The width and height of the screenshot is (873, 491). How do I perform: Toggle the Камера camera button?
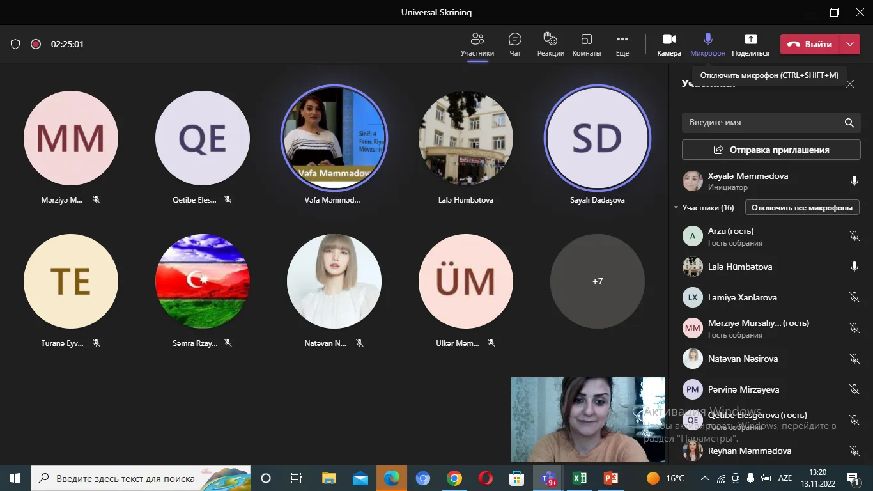pyautogui.click(x=668, y=44)
